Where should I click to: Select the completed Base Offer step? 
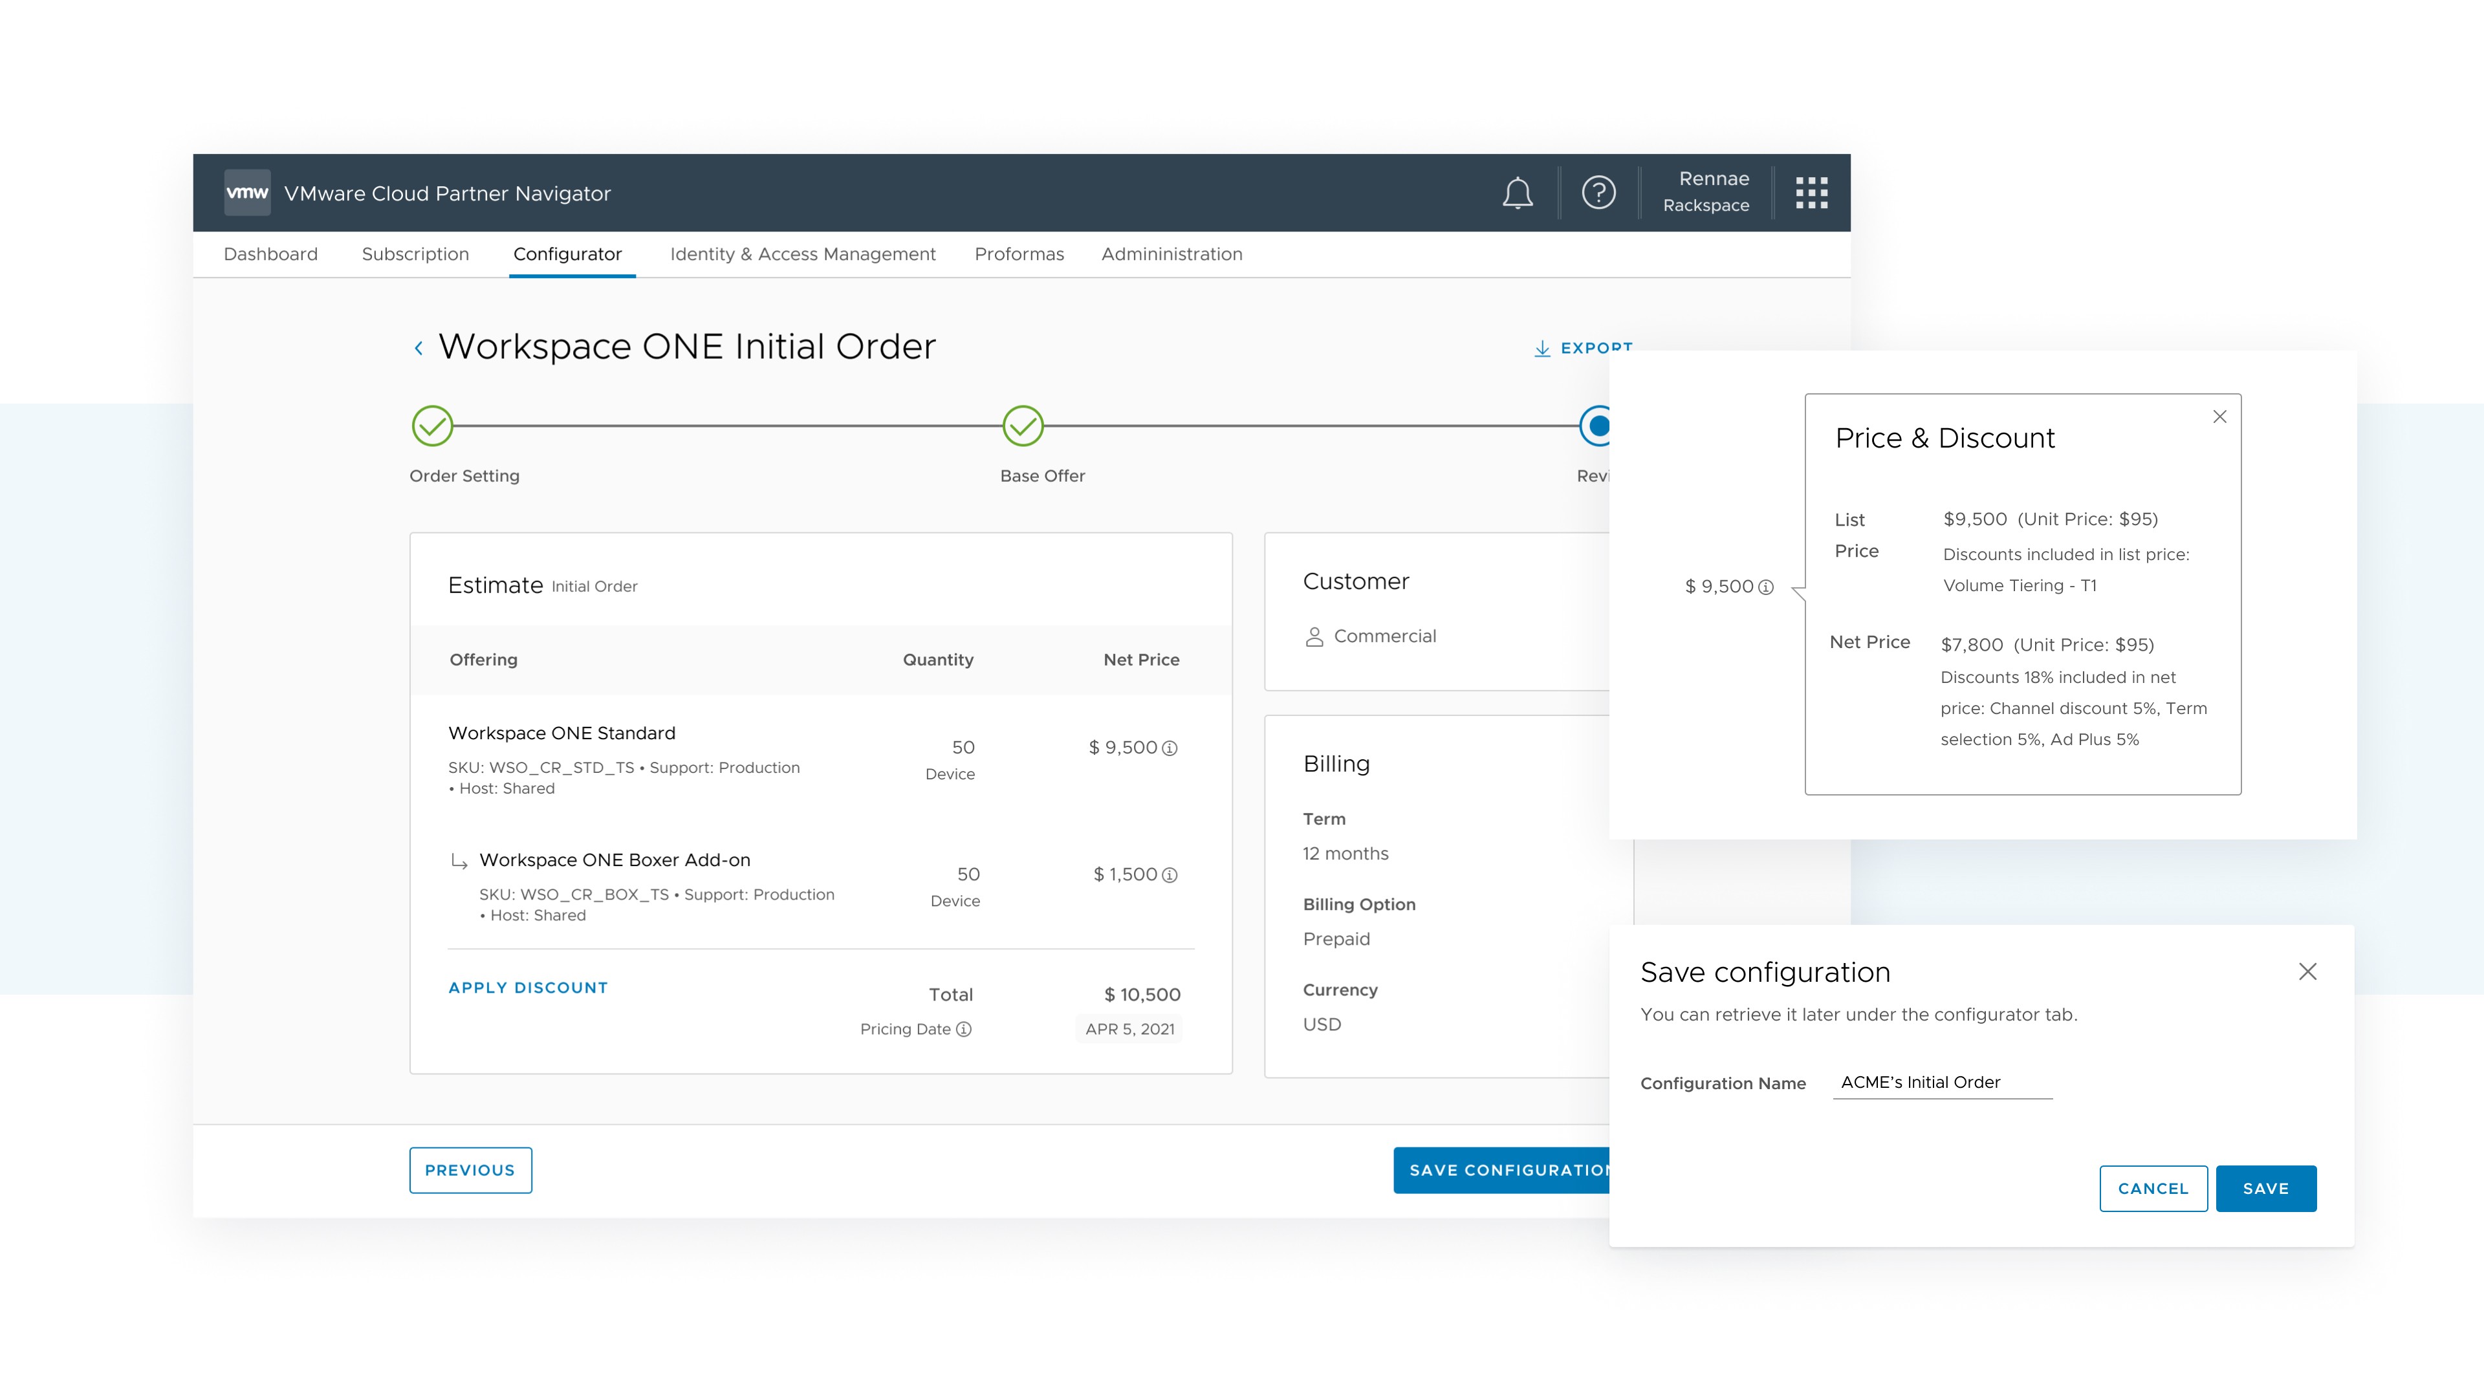pyautogui.click(x=1022, y=426)
